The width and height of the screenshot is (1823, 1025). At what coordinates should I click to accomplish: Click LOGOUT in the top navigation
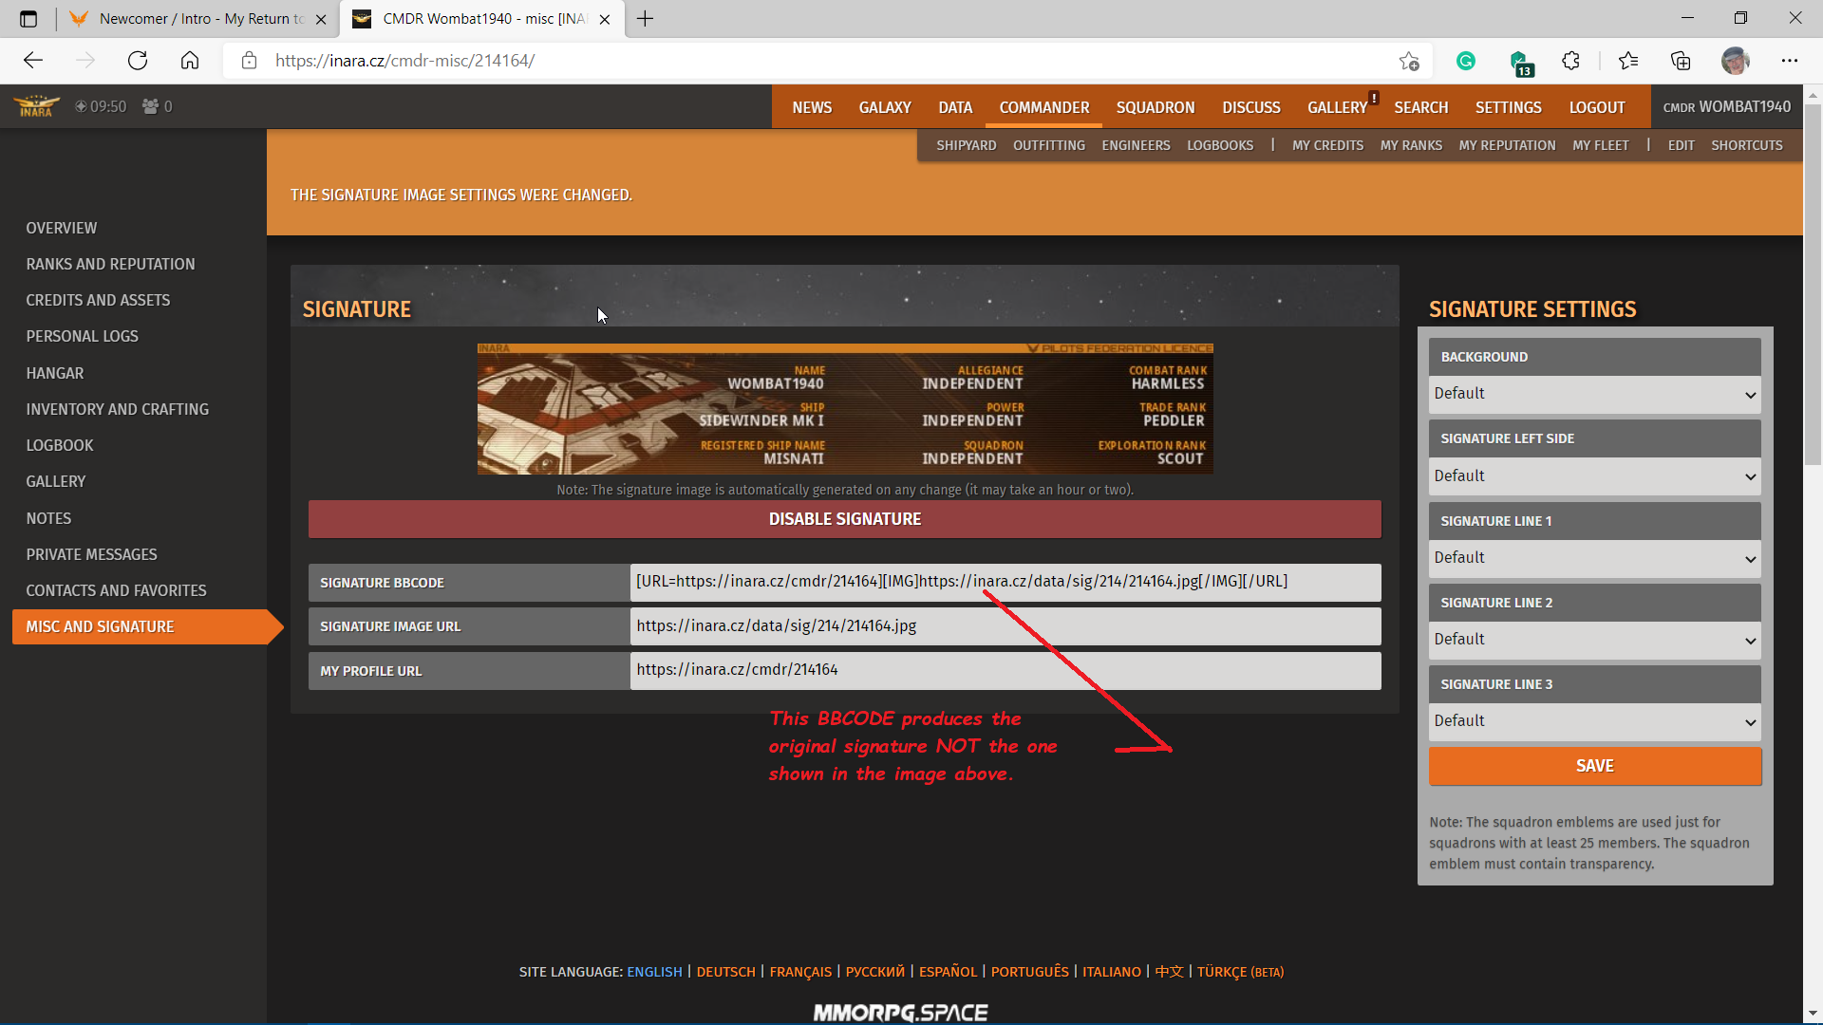click(x=1597, y=107)
